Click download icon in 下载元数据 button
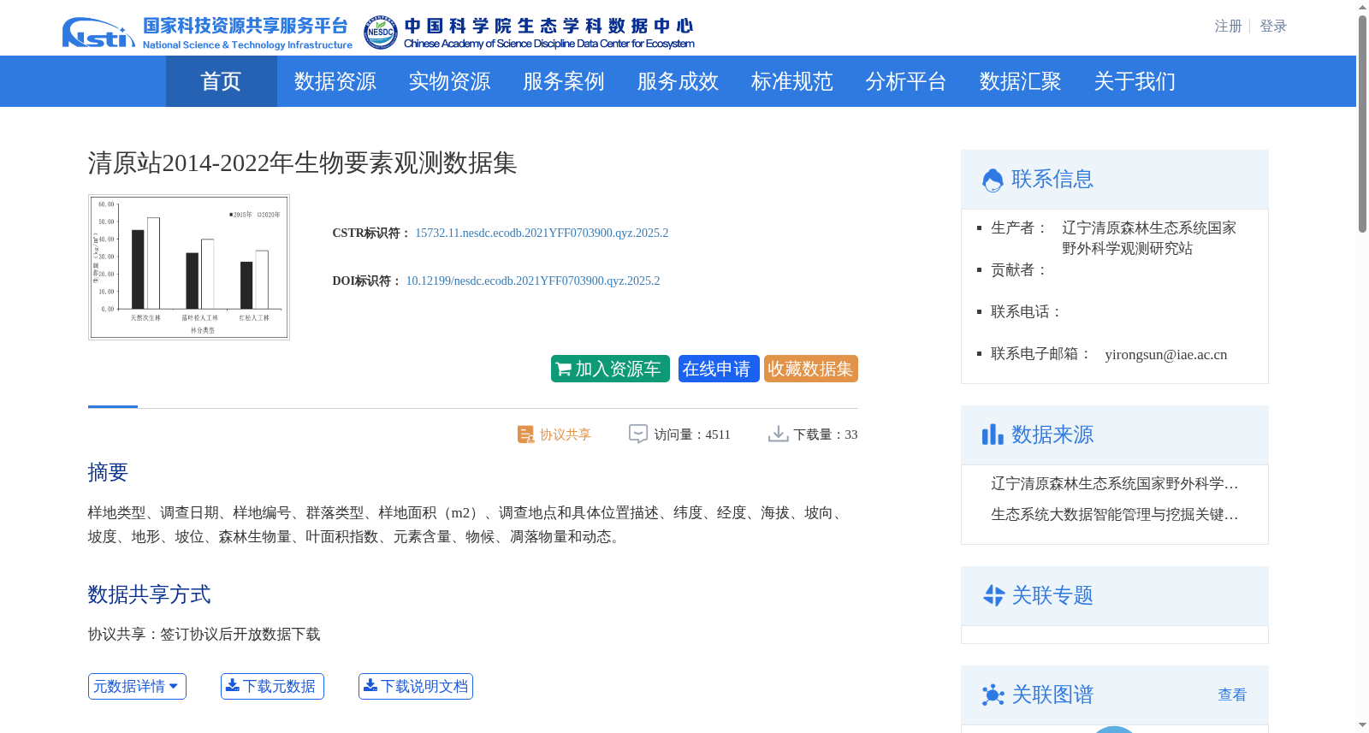This screenshot has width=1369, height=733. coord(232,685)
